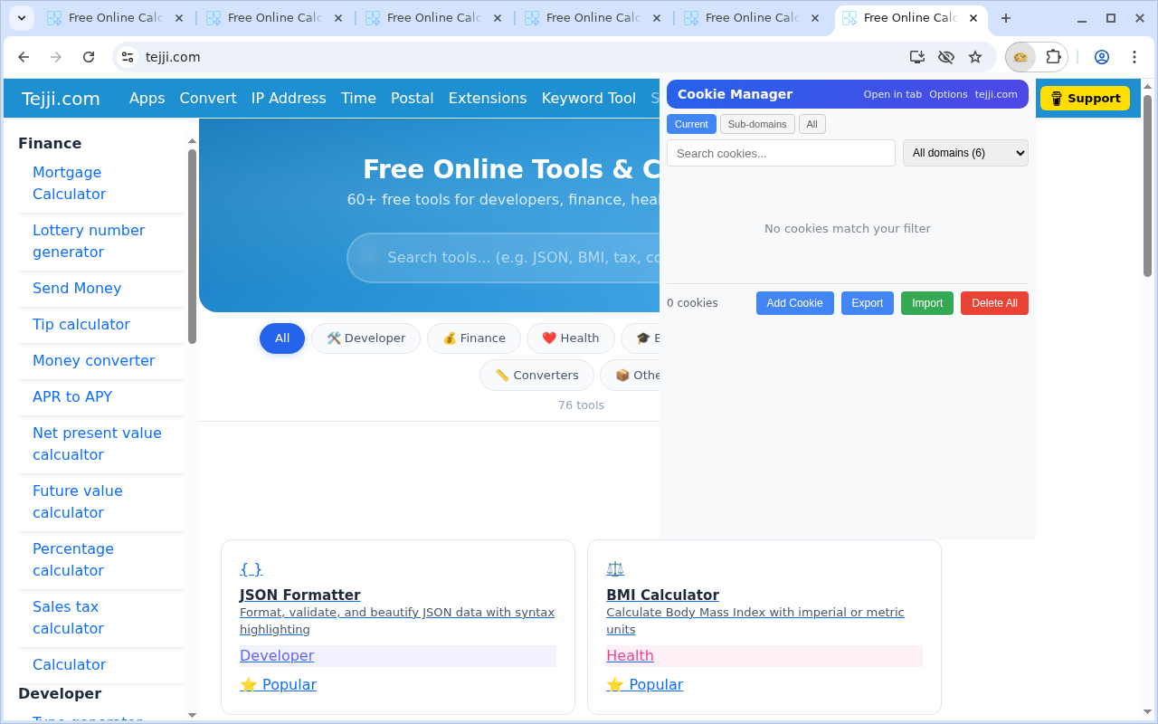The image size is (1158, 724).
Task: Click the Add Cookie button
Action: pyautogui.click(x=795, y=303)
